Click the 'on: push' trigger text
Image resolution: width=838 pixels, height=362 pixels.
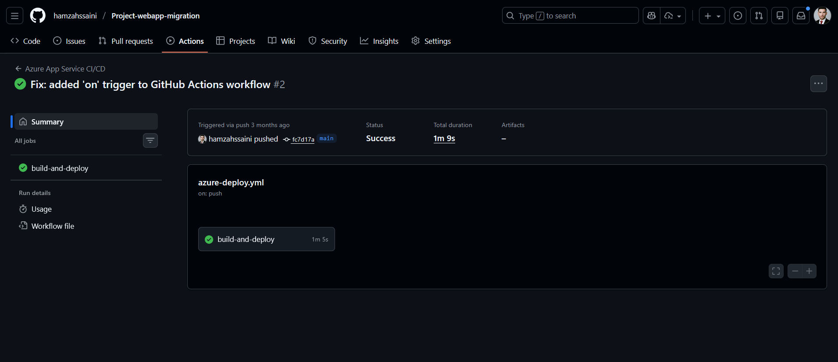[x=210, y=194]
